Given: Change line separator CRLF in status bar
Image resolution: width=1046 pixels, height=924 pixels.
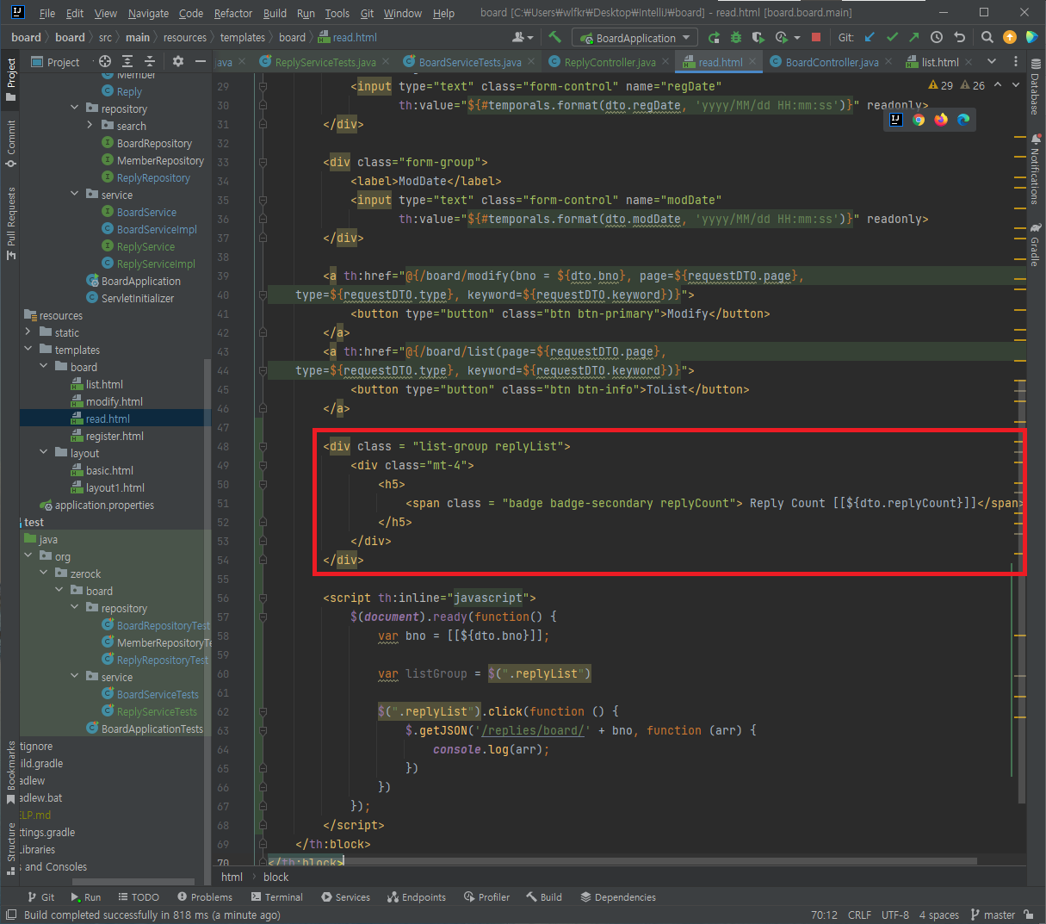Looking at the screenshot, I should 859,915.
